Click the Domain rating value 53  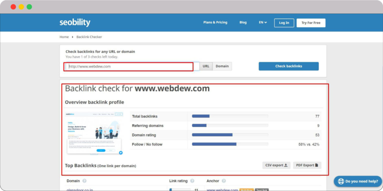pos(317,135)
